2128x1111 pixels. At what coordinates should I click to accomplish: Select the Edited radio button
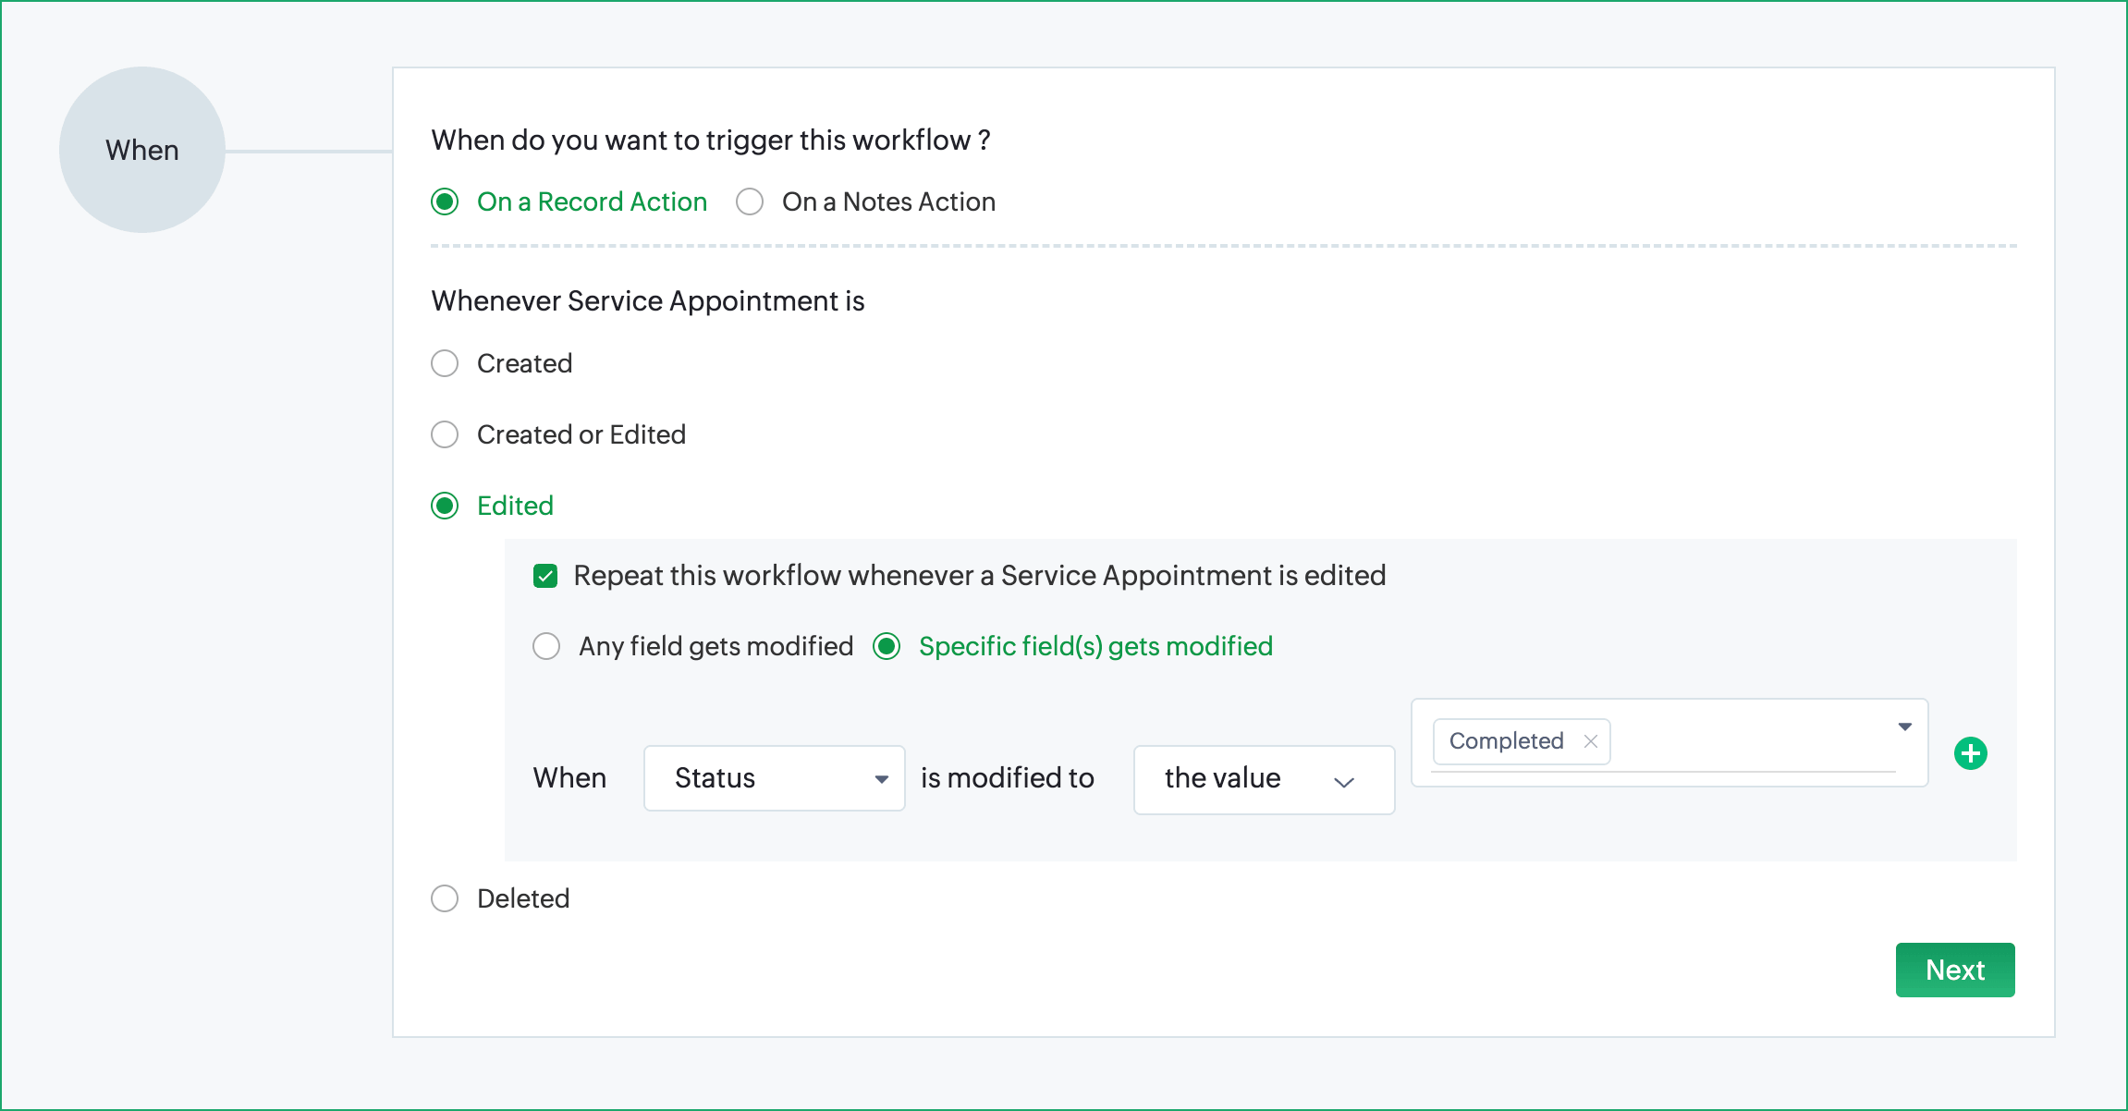click(445, 506)
